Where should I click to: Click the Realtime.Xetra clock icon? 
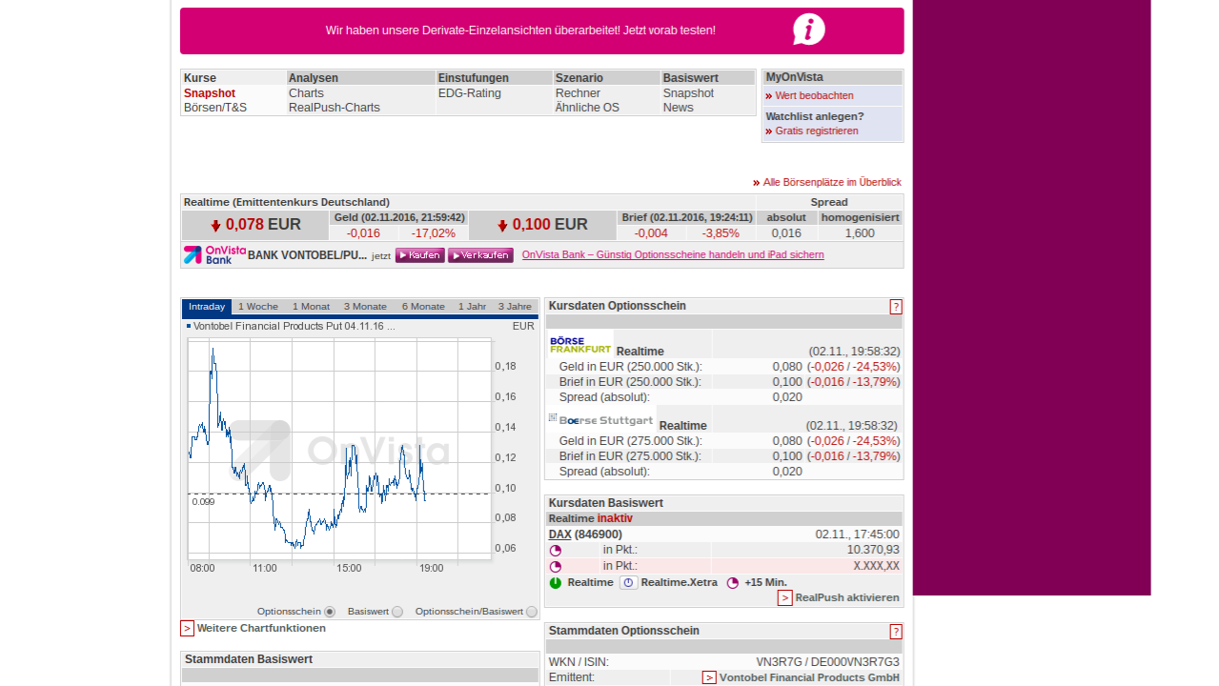click(x=628, y=583)
